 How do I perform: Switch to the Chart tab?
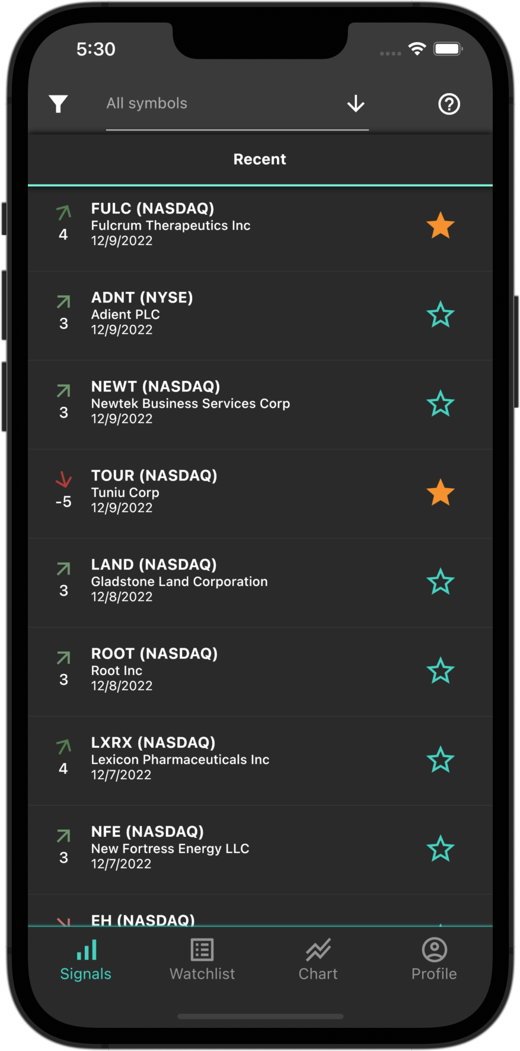(318, 960)
